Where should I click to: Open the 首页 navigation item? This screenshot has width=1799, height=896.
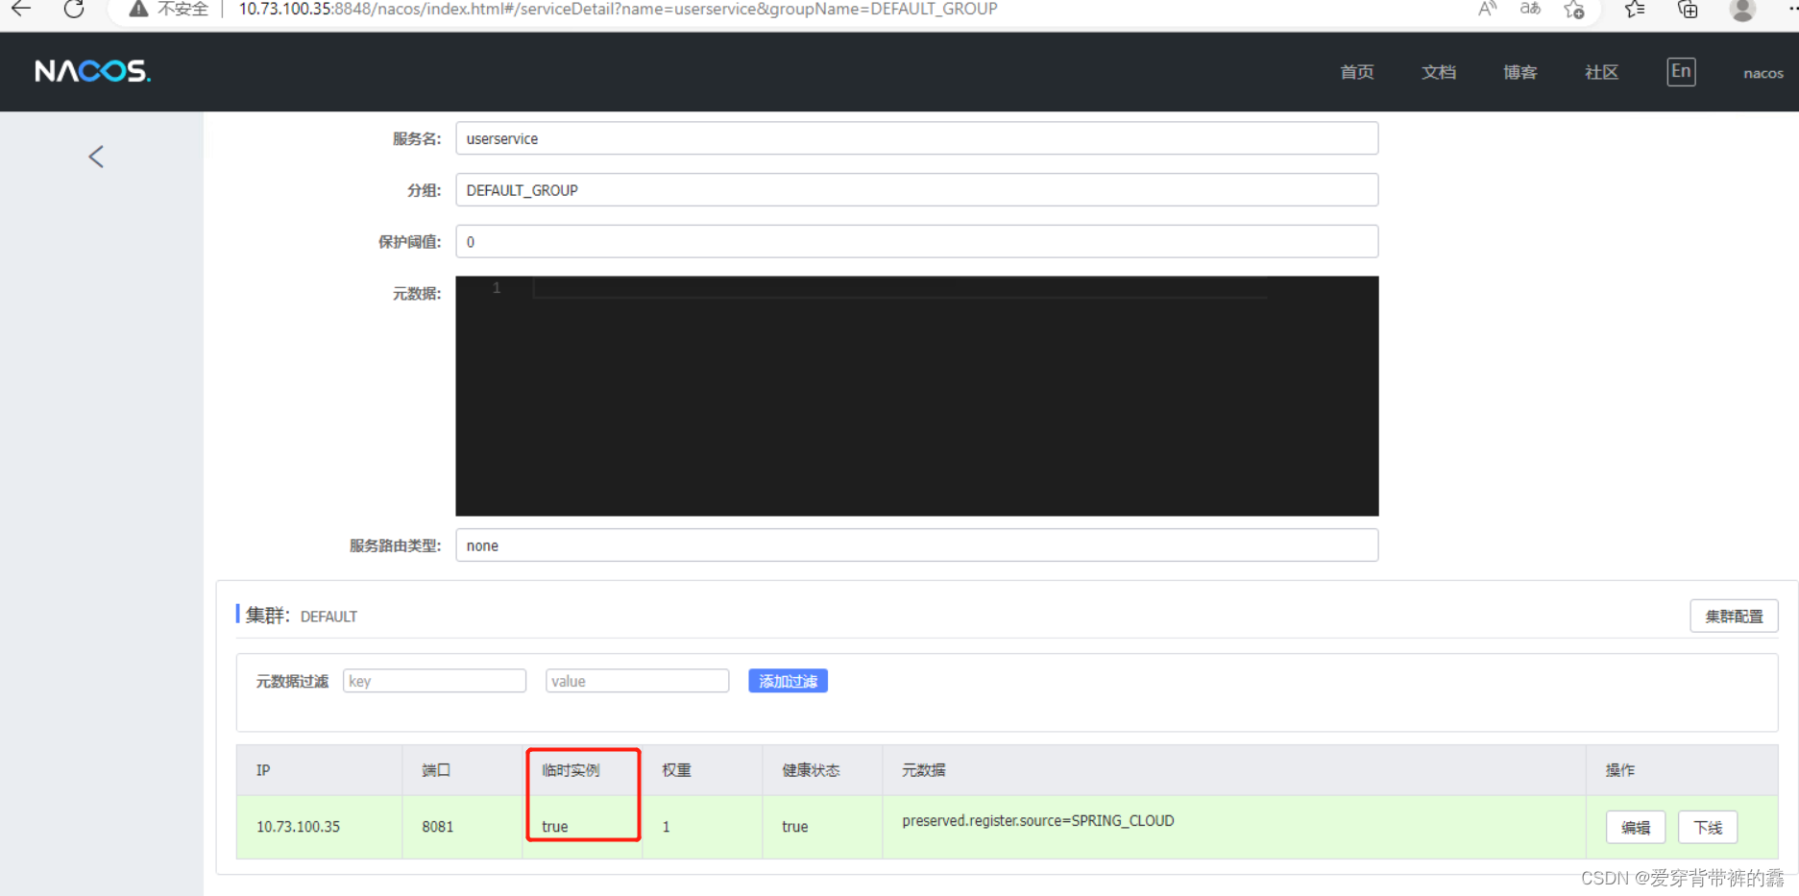(x=1356, y=72)
